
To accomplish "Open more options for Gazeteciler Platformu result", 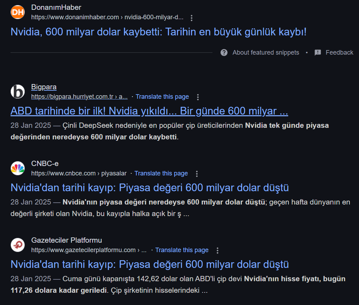I will click(217, 250).
